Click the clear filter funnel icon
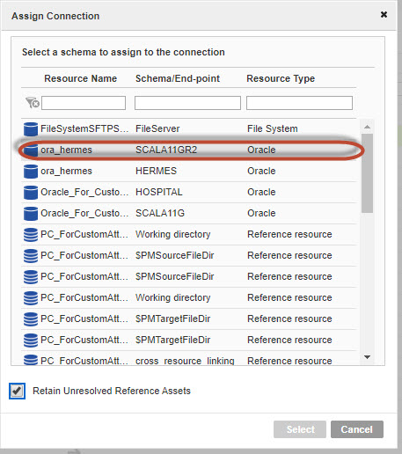Screen dimensions: 402x454 click(x=33, y=103)
